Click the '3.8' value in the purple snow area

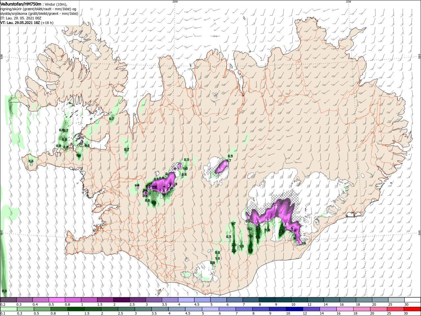(x=150, y=188)
